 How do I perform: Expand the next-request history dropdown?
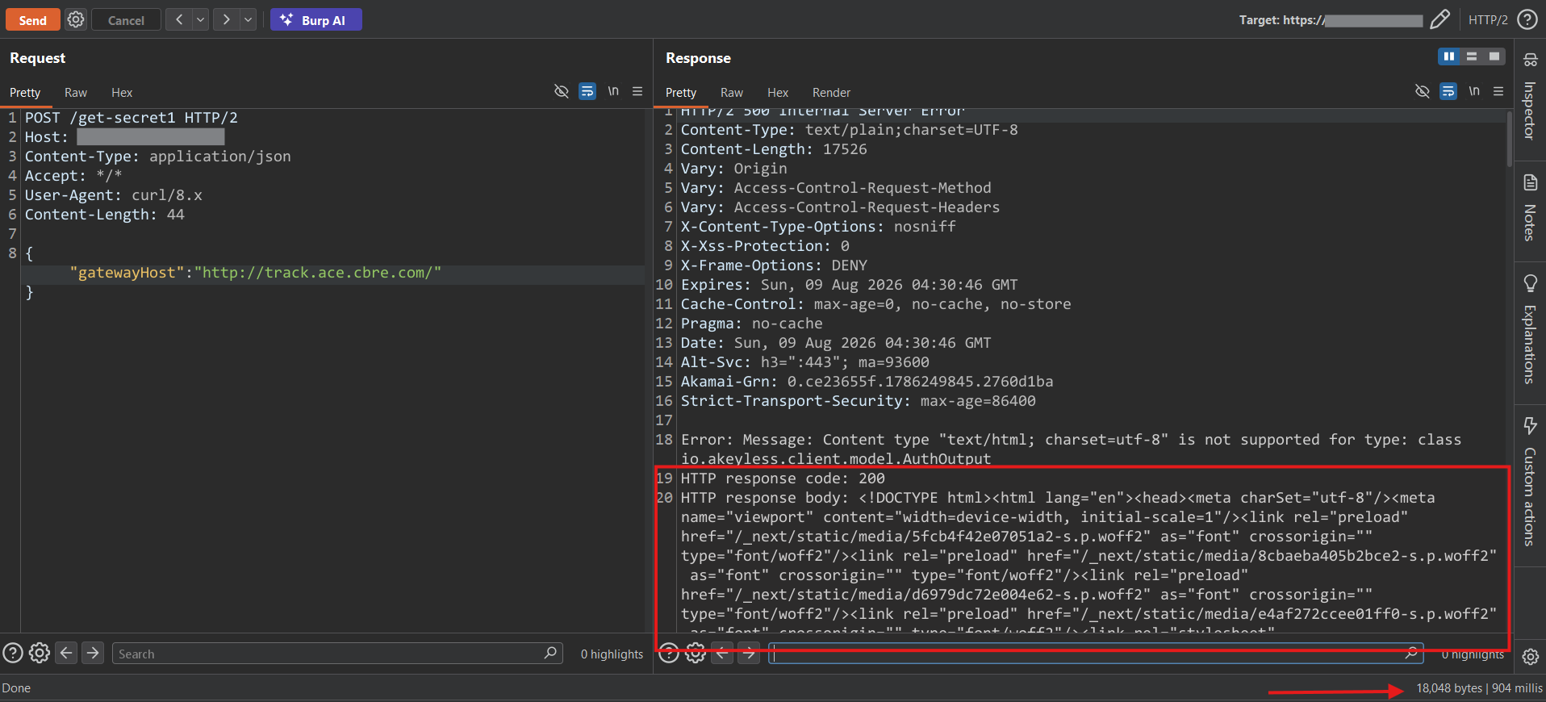[248, 19]
